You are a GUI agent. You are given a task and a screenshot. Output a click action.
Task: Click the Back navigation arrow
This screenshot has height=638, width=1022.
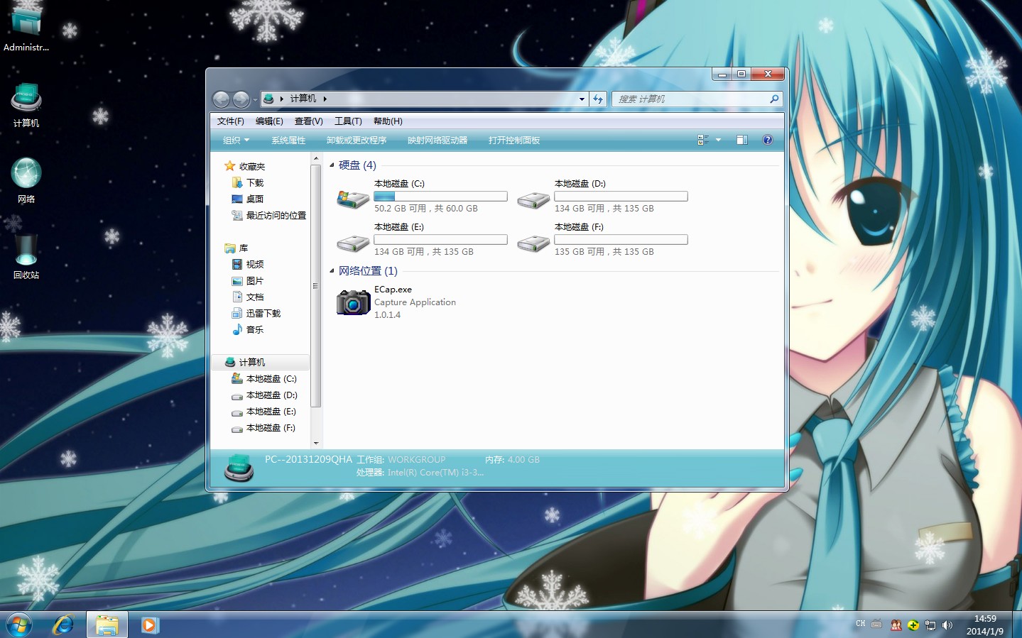221,99
